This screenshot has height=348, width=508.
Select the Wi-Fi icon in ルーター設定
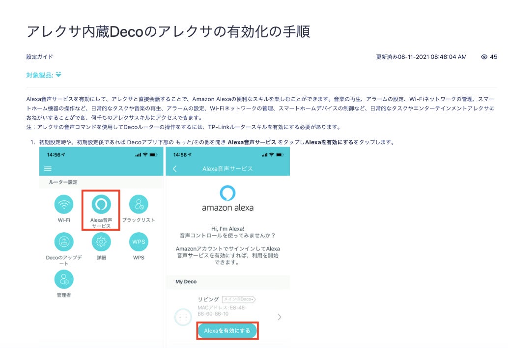click(x=63, y=205)
